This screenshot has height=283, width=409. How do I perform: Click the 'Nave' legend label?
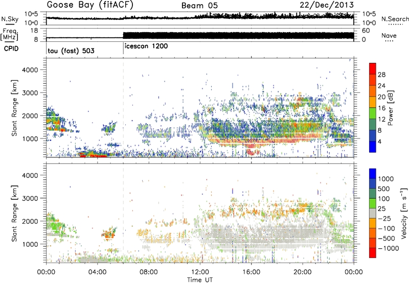(389, 36)
